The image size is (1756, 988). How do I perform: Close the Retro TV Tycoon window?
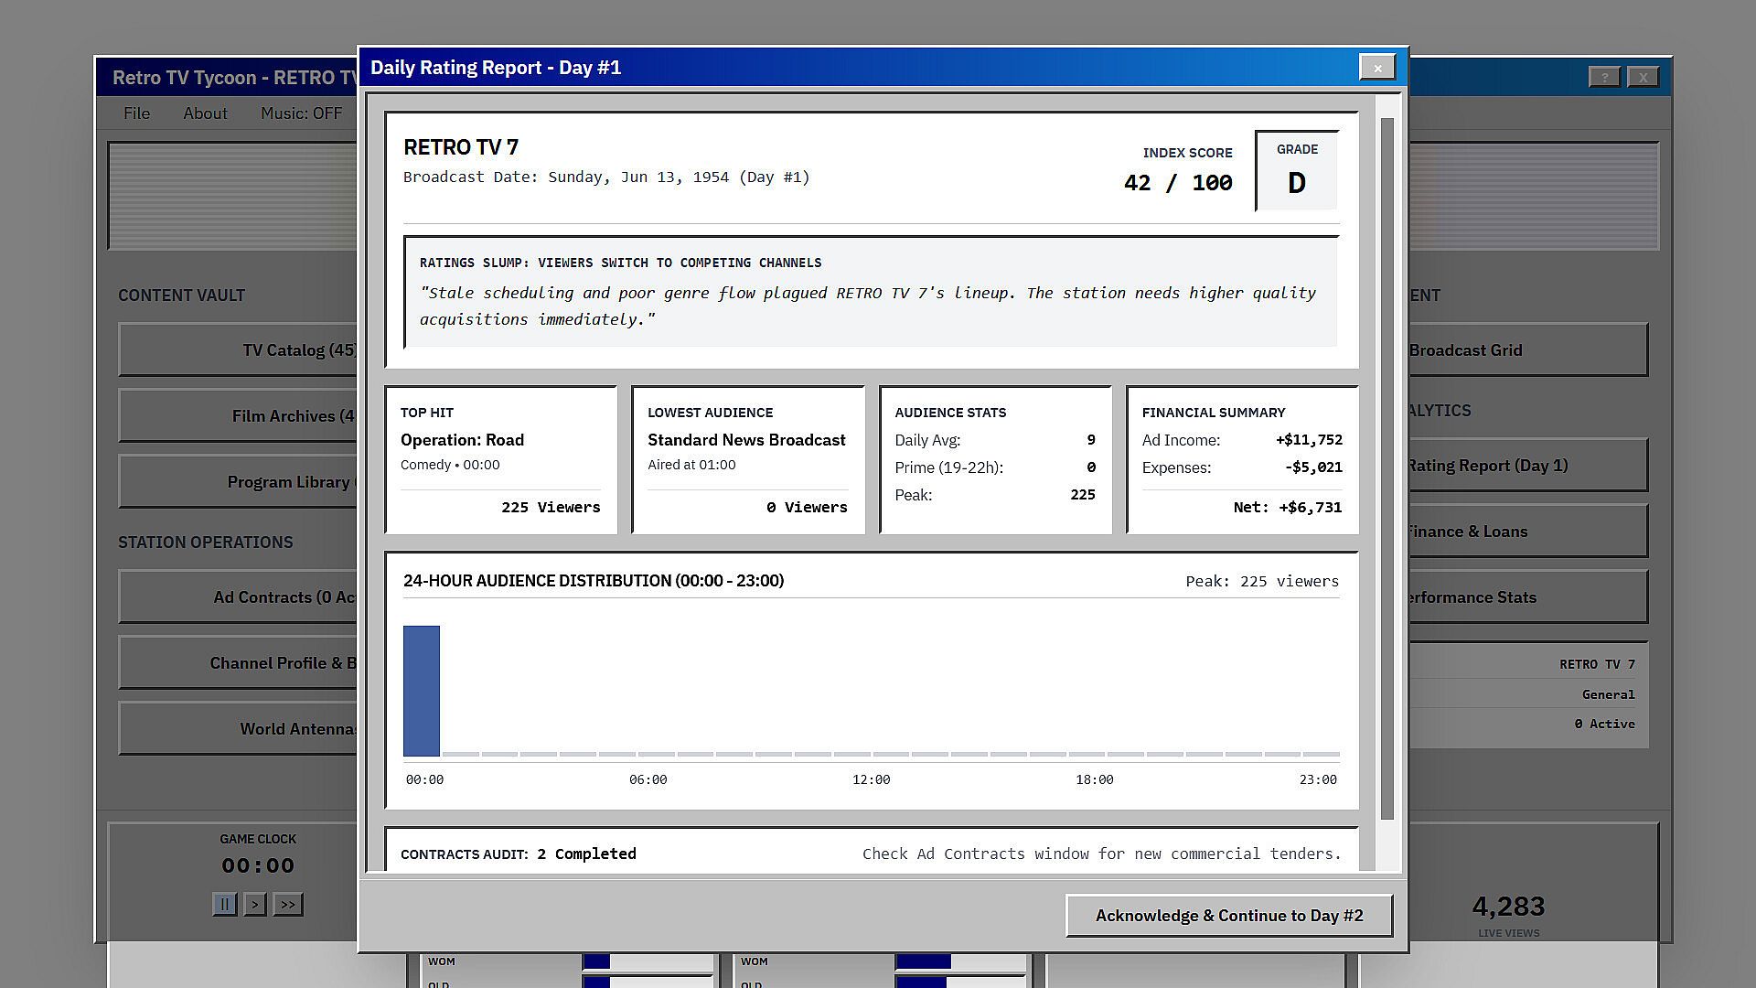pyautogui.click(x=1643, y=78)
